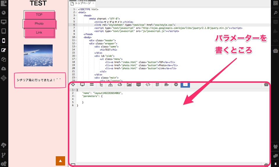Select the gear icon in lower toolbar

(x=176, y=85)
